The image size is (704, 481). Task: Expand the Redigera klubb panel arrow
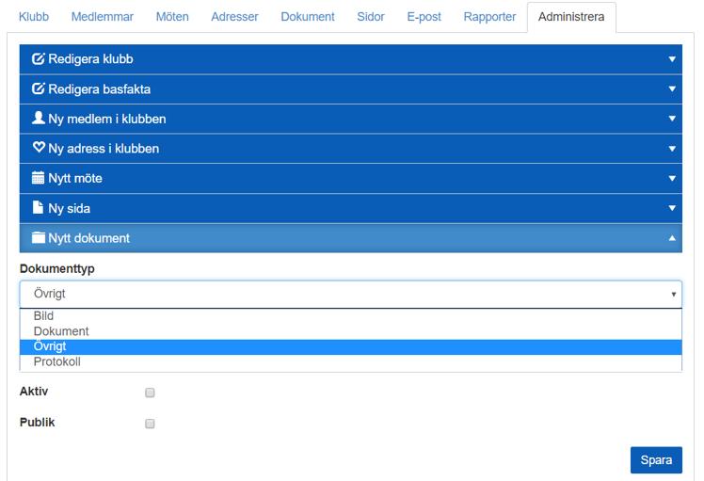pyautogui.click(x=672, y=59)
